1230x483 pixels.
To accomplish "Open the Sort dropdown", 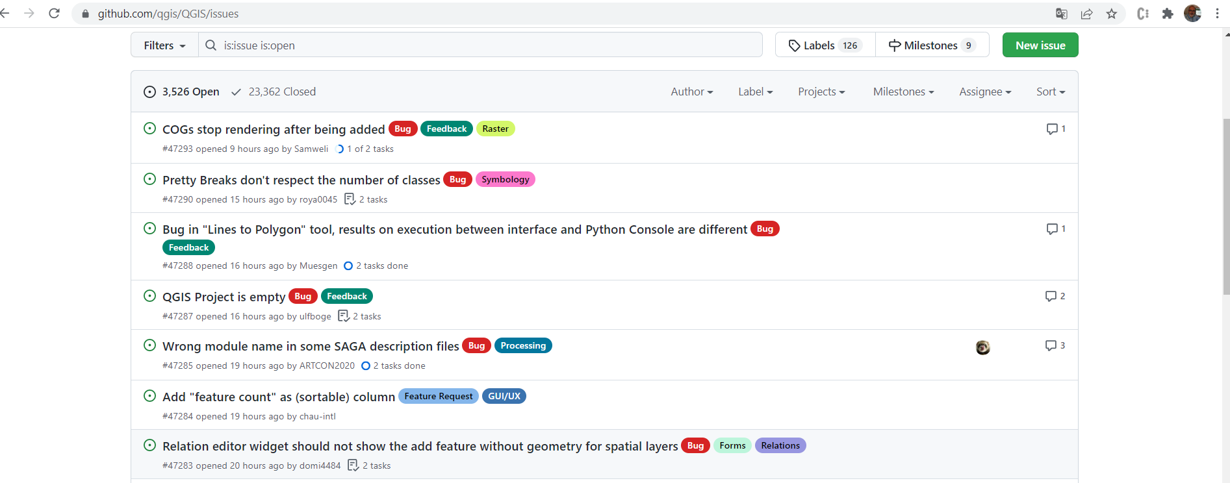I will coord(1051,92).
